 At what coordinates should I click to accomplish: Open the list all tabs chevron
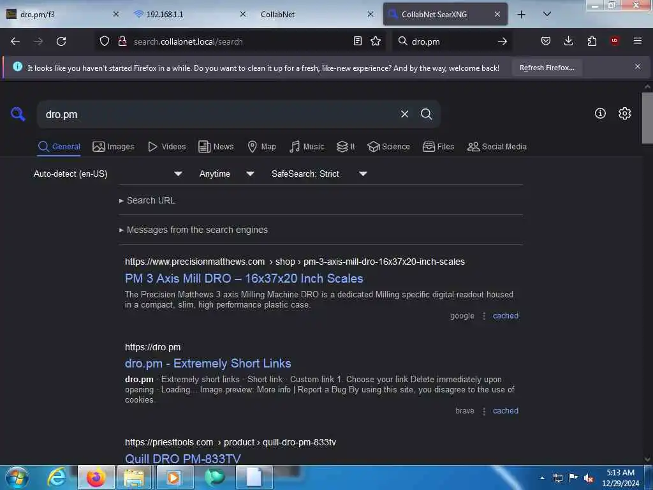(547, 14)
